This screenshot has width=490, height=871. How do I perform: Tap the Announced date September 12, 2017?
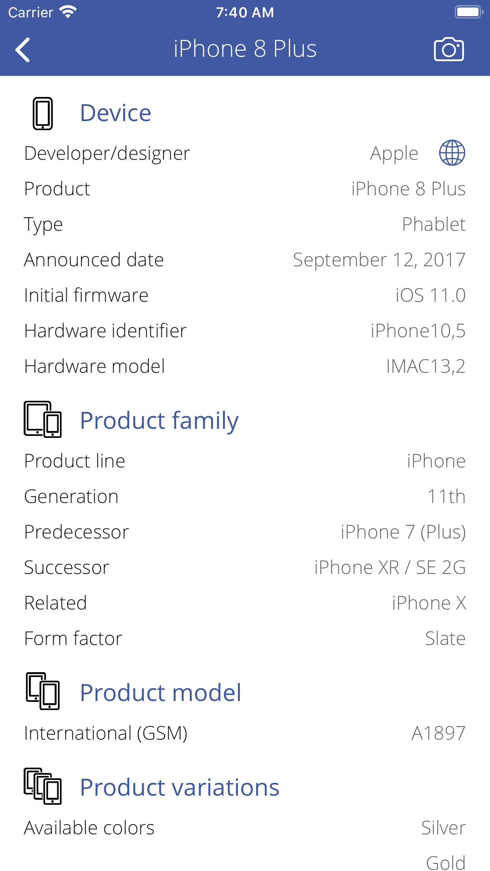(x=379, y=260)
